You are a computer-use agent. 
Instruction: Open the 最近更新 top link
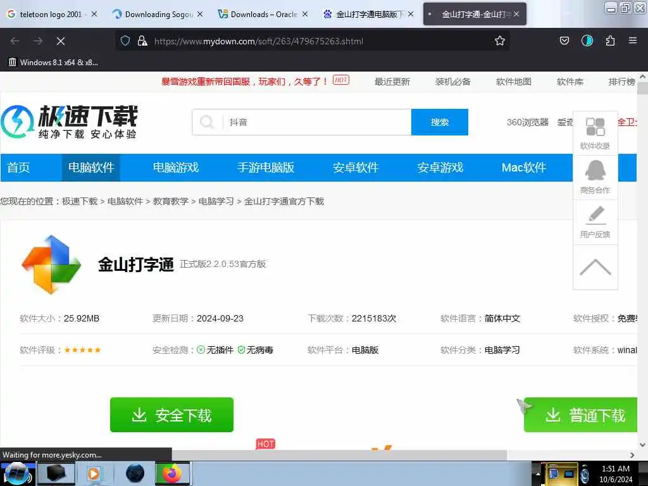392,82
